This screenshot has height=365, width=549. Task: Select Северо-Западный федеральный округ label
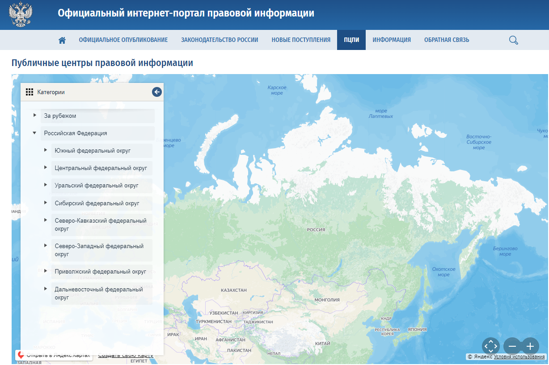click(x=99, y=250)
